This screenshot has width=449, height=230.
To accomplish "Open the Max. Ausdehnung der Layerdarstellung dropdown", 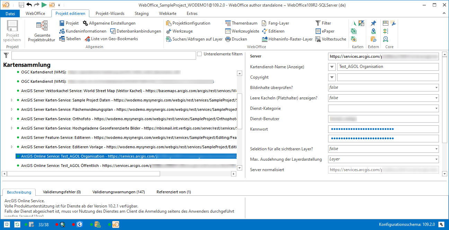I will click(437, 159).
